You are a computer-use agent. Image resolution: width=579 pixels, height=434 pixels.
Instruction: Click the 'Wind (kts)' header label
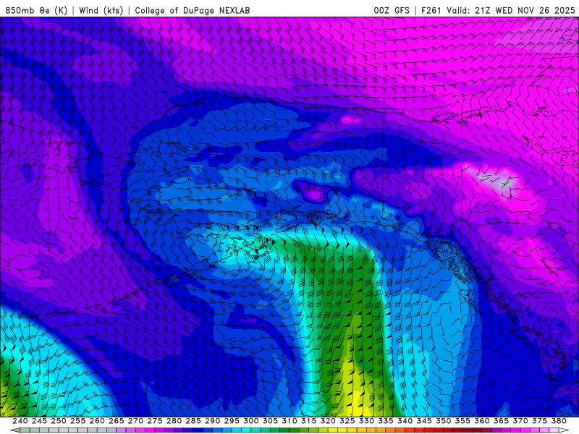(101, 10)
